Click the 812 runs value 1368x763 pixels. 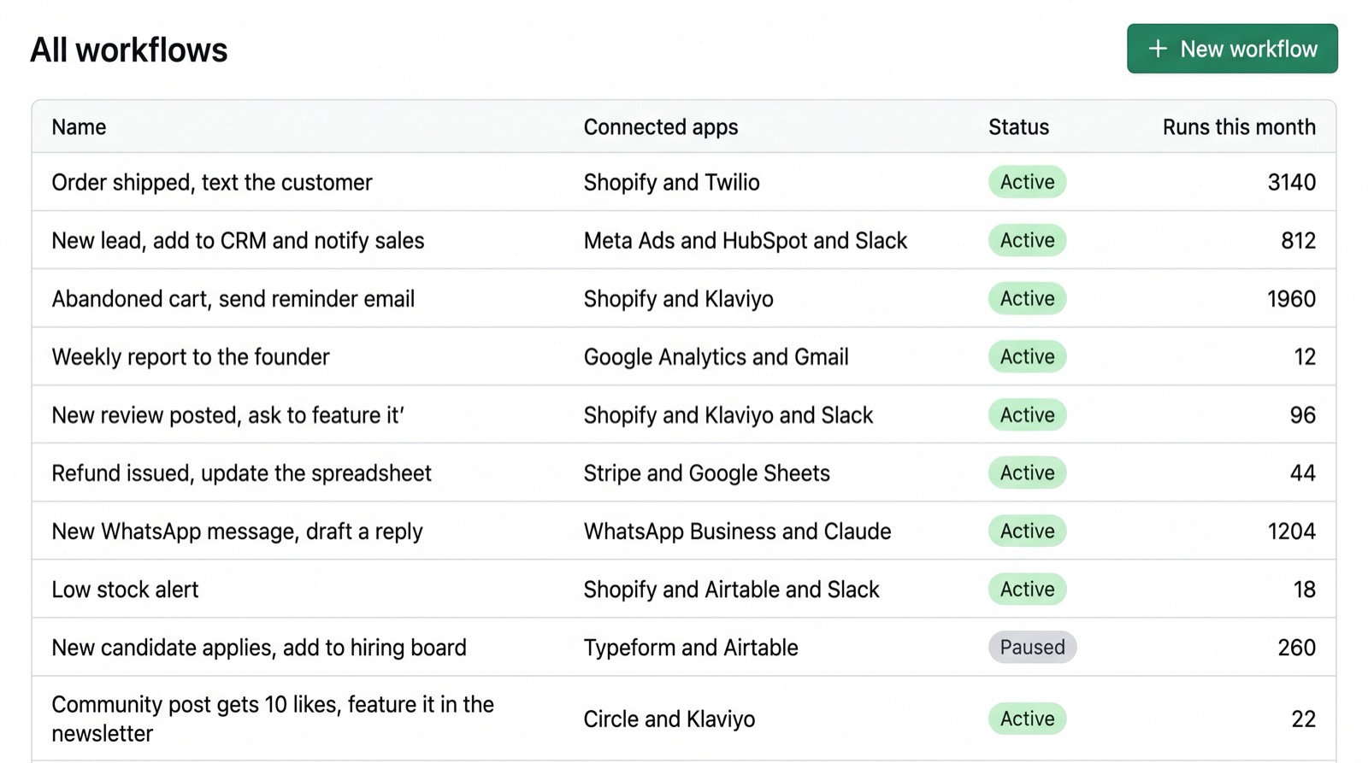click(1298, 240)
